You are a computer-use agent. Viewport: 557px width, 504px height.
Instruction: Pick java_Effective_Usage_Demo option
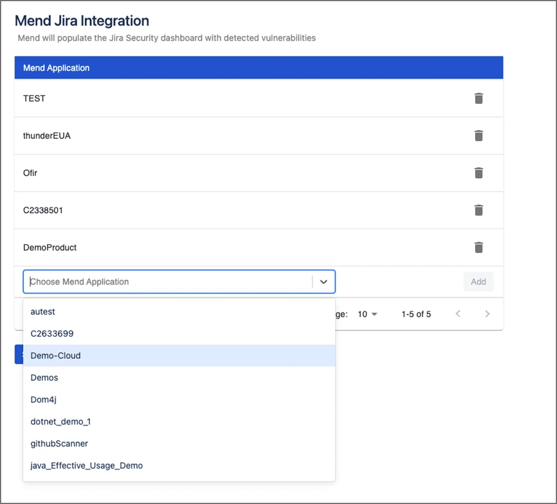point(179,466)
